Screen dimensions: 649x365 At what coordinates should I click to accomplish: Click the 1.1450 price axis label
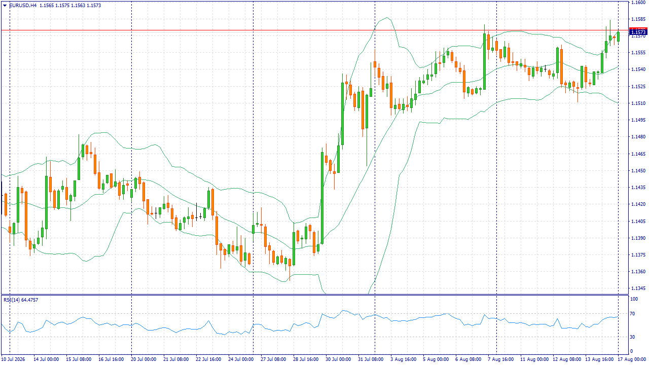coord(638,171)
